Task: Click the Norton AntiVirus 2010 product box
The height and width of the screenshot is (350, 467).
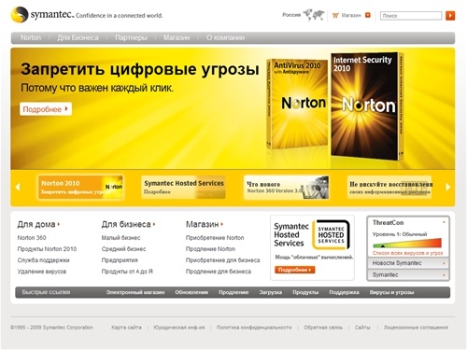Action: tap(297, 104)
